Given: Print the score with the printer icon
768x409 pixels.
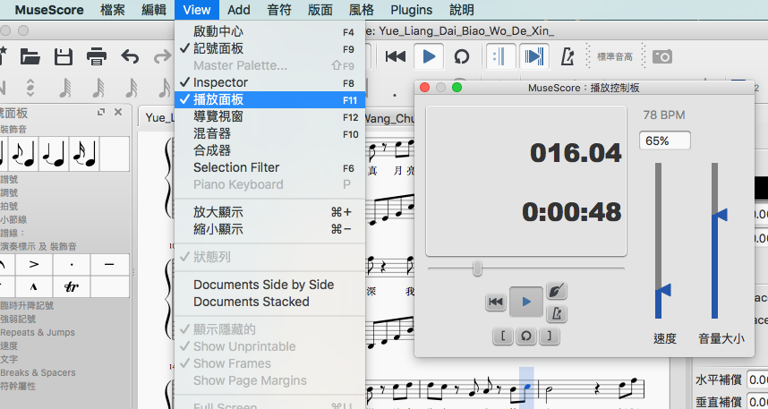Looking at the screenshot, I should tap(97, 56).
